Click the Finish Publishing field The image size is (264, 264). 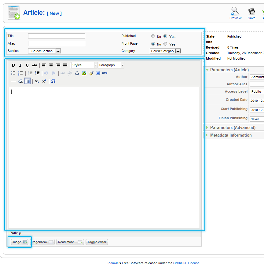(257, 119)
